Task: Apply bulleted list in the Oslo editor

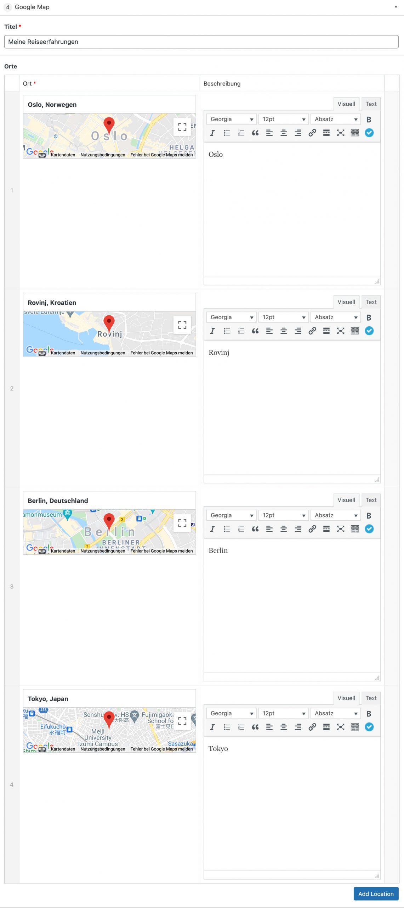Action: click(x=227, y=133)
